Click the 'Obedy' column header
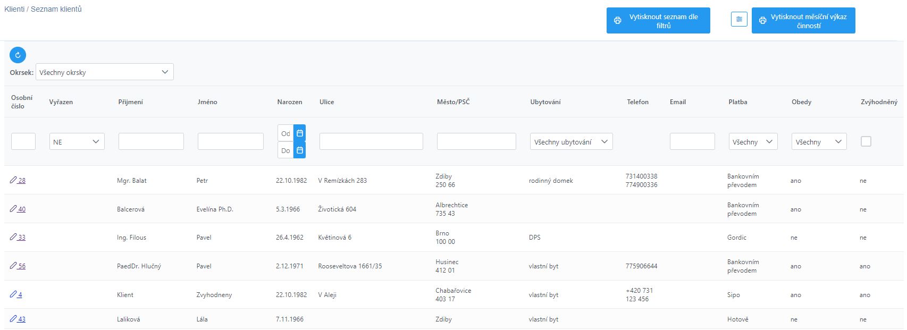The height and width of the screenshot is (330, 907). [x=801, y=102]
